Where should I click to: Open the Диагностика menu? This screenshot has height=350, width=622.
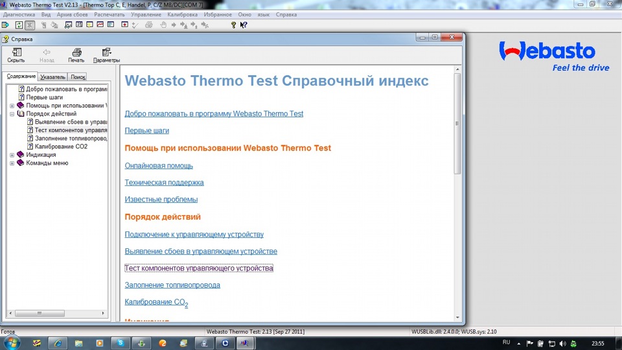coord(19,15)
